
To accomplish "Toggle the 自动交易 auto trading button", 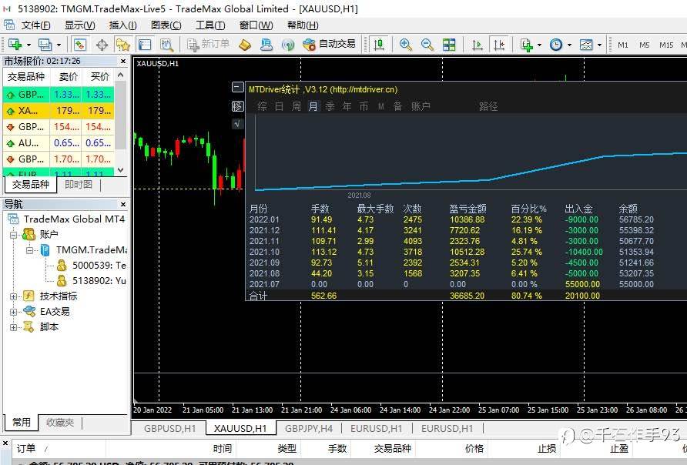I will [x=329, y=44].
